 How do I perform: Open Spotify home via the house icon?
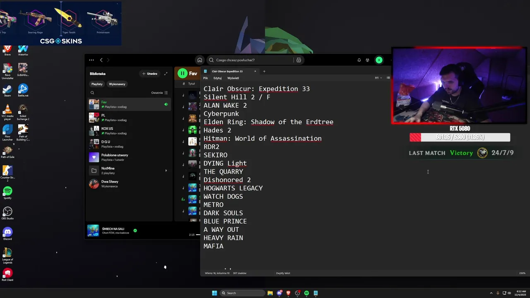pos(200,60)
